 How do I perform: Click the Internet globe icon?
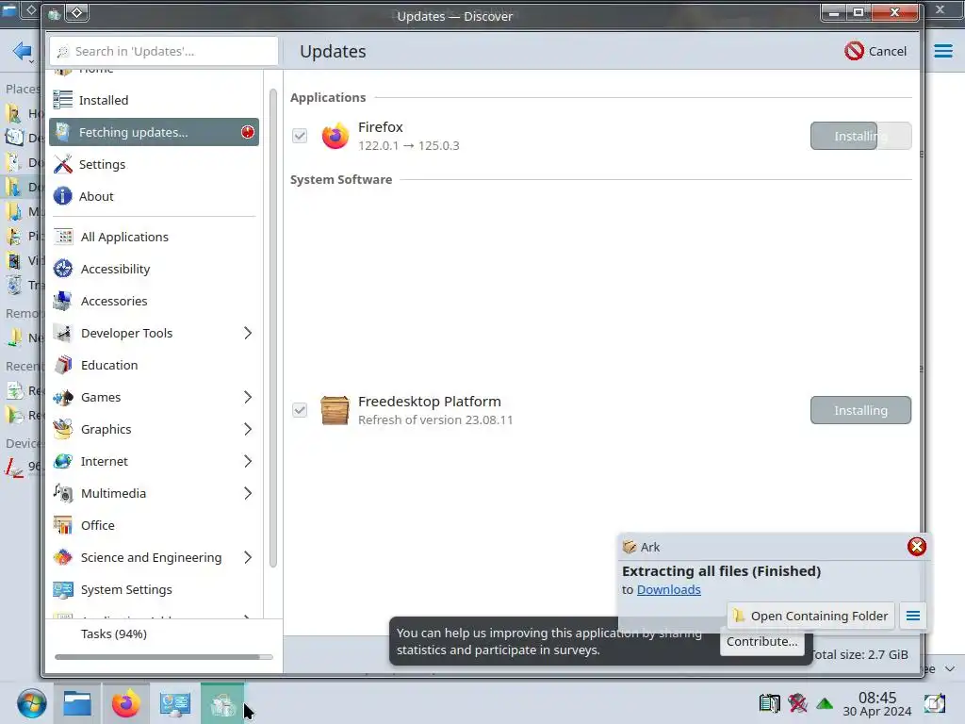click(x=63, y=461)
